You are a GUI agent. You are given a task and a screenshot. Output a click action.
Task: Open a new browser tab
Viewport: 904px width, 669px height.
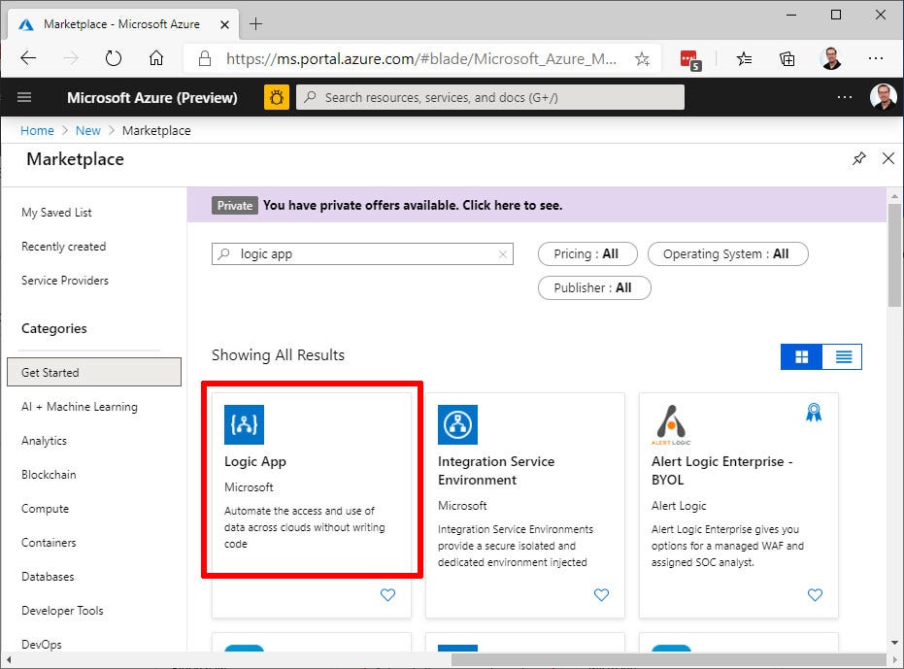click(255, 24)
